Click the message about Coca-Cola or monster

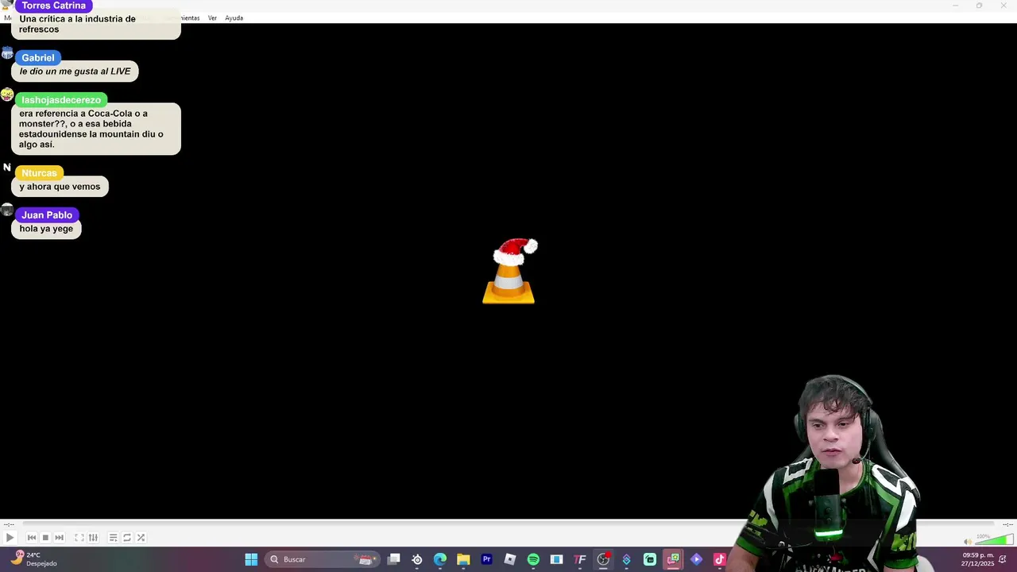click(x=96, y=129)
